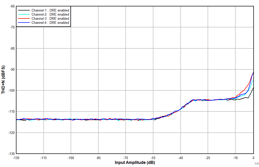Click the '0' label at x-axis right end
Viewport: 259px width, 167px height.
[254, 157]
